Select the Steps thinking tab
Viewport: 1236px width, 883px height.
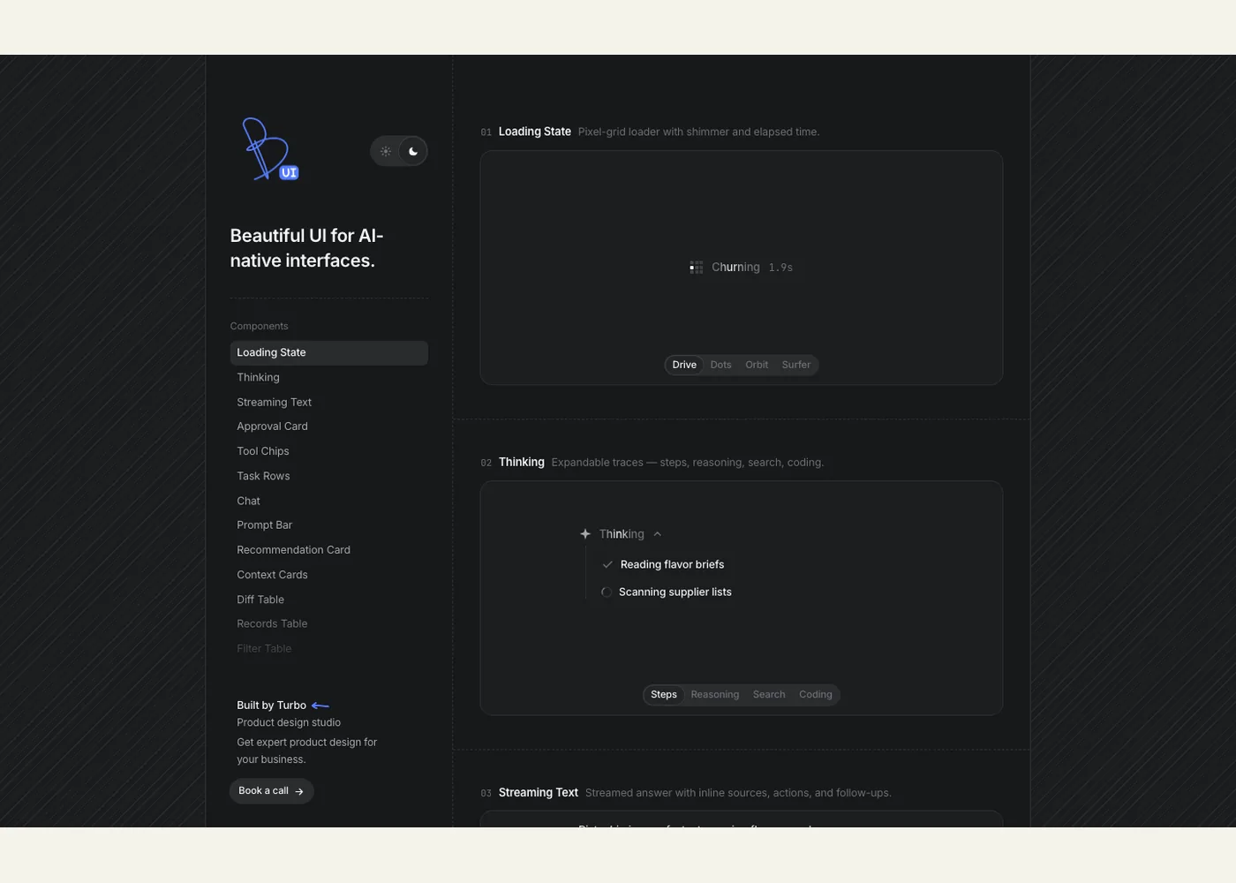coord(664,695)
